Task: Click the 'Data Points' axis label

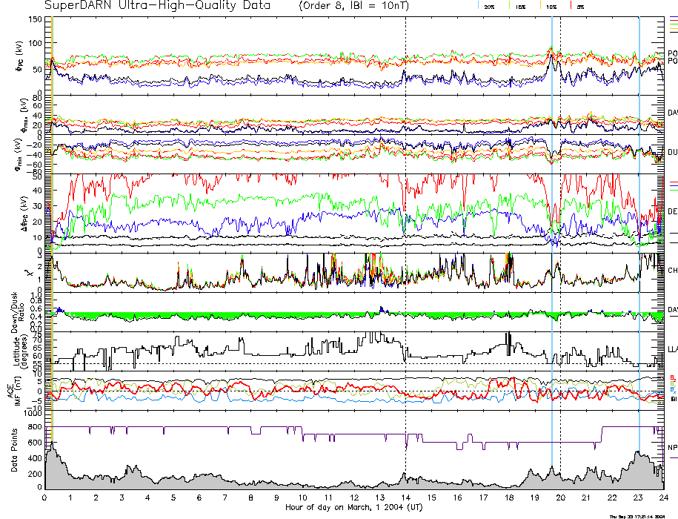Action: point(14,450)
